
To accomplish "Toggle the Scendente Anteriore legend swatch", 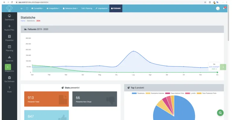I will coord(148,93).
